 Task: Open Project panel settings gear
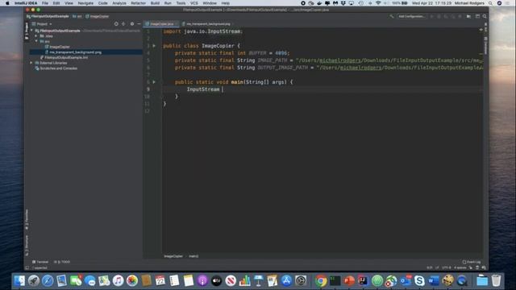[132, 24]
